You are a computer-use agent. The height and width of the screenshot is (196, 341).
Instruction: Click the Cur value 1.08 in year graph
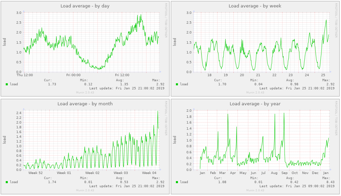click(x=222, y=182)
